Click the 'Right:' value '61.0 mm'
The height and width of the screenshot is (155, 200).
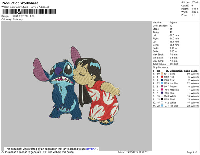pos(174,38)
